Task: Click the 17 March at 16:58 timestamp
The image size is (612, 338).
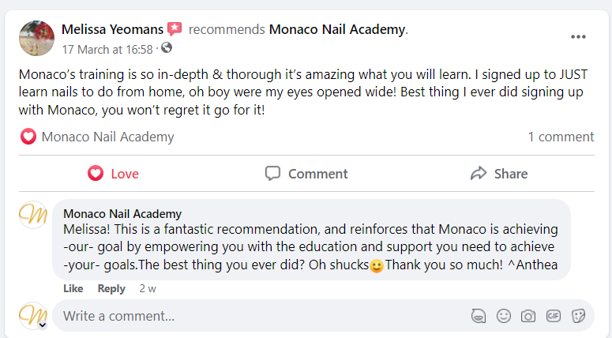Action: point(107,48)
